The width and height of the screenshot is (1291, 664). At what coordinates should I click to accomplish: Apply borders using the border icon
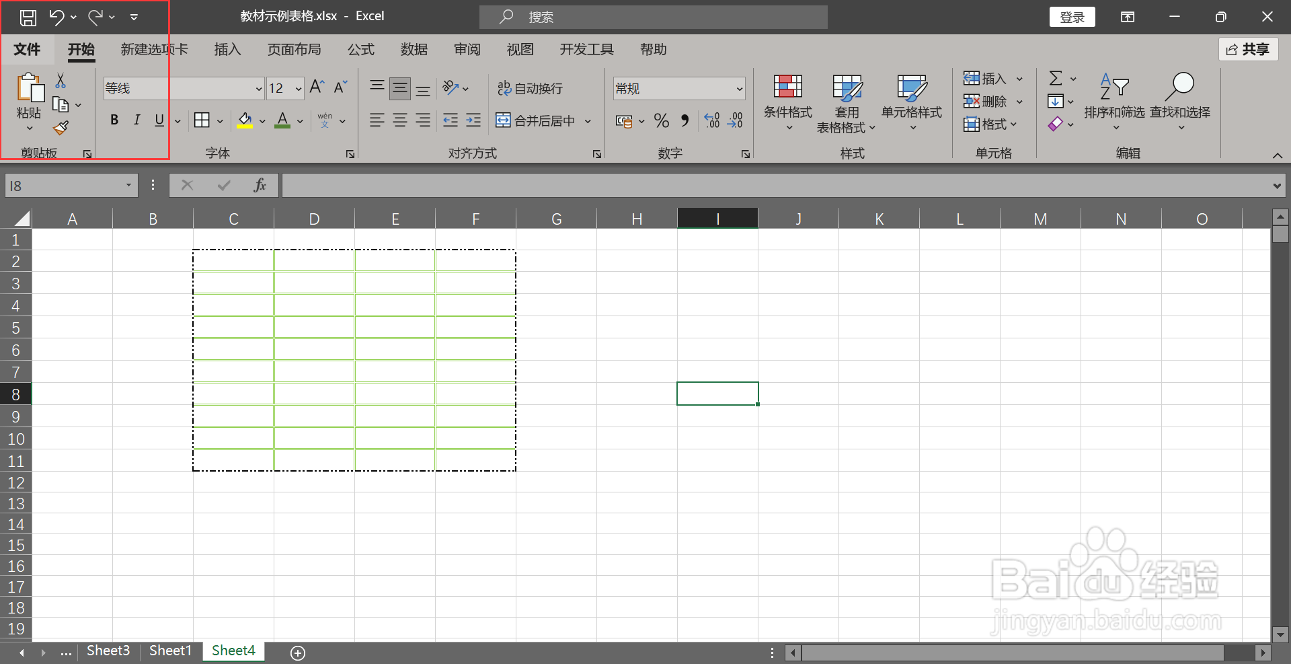coord(202,120)
